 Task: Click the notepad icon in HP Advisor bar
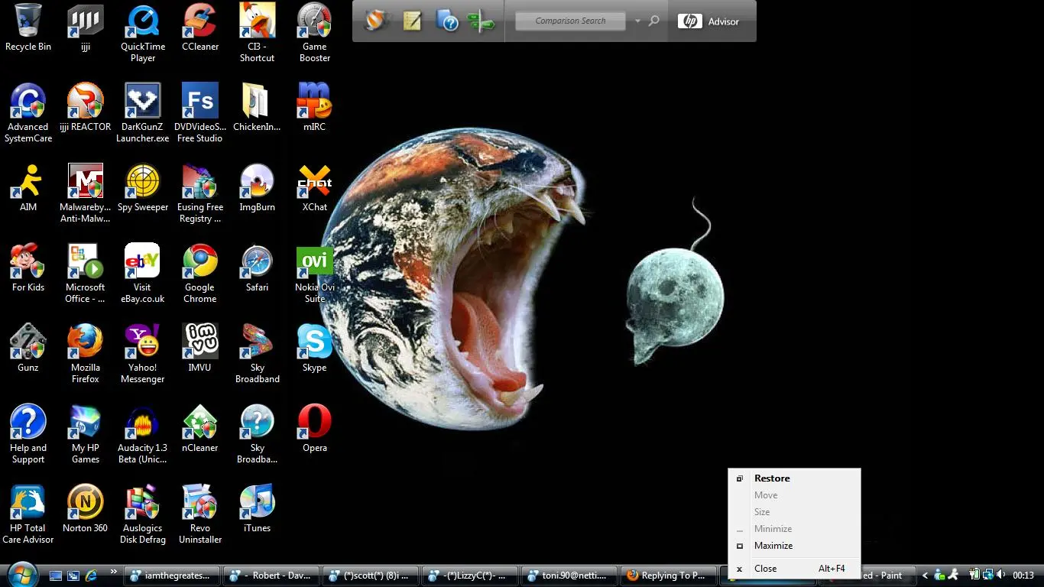coord(413,21)
